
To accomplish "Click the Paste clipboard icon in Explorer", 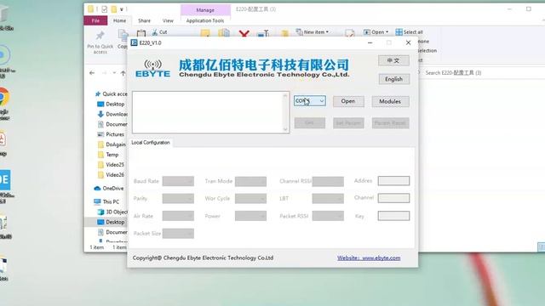I will tap(141, 34).
